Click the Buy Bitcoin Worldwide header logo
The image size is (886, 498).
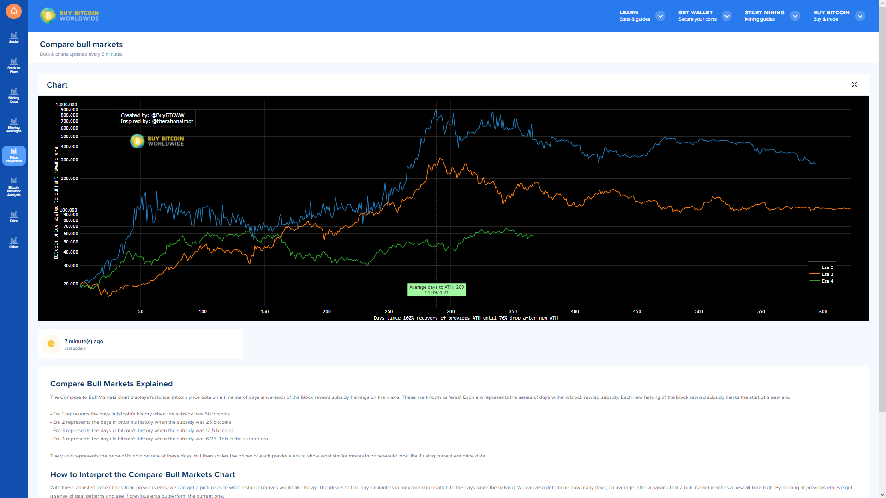[x=70, y=16]
